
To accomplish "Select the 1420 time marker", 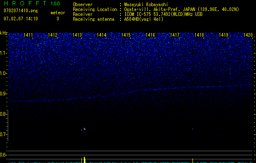I will click(248, 35).
